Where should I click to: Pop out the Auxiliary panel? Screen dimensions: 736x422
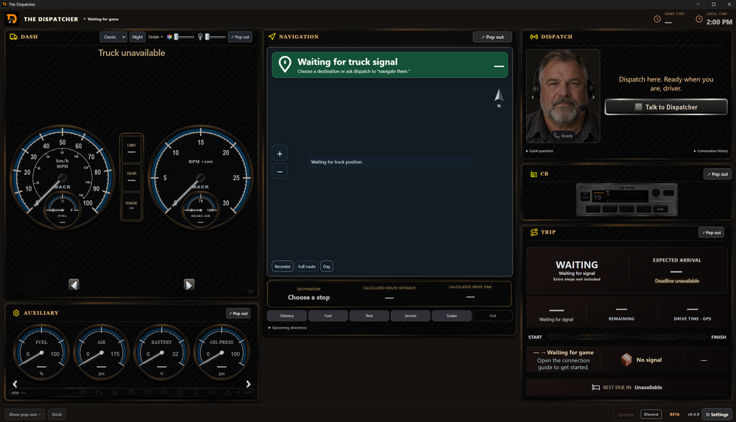pos(238,313)
